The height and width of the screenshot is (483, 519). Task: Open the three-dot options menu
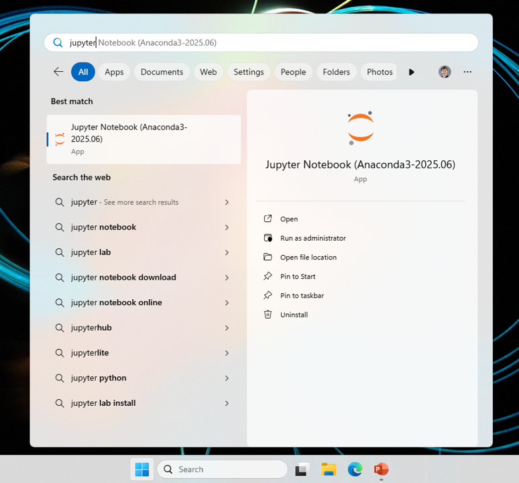point(467,72)
